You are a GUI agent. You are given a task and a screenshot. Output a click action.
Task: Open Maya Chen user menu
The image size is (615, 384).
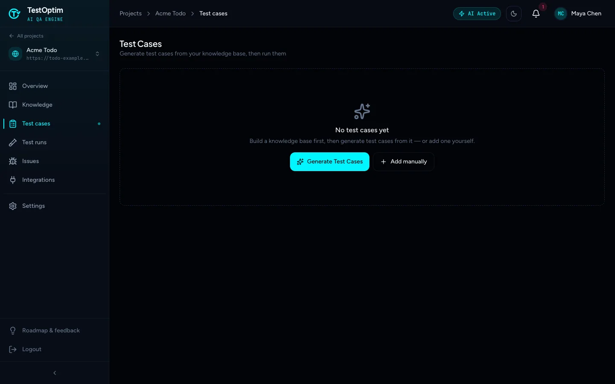(x=578, y=14)
